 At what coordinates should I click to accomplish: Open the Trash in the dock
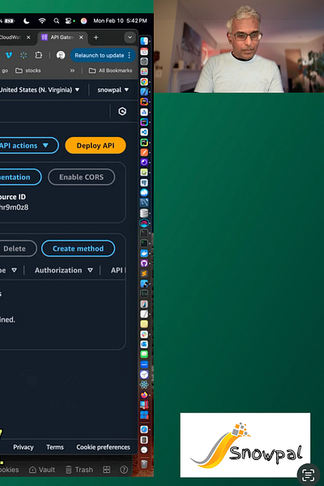pos(144,463)
